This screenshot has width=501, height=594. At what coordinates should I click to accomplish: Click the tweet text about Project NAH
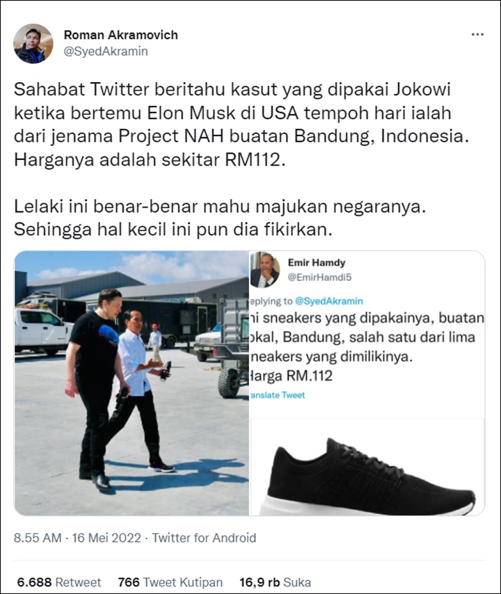(241, 125)
